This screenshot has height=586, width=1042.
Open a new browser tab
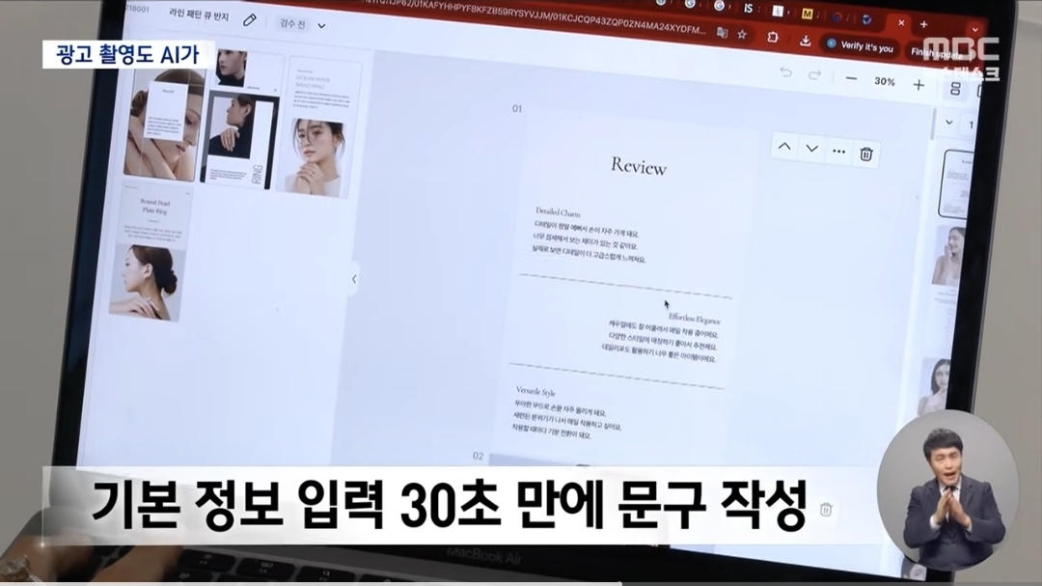(923, 24)
